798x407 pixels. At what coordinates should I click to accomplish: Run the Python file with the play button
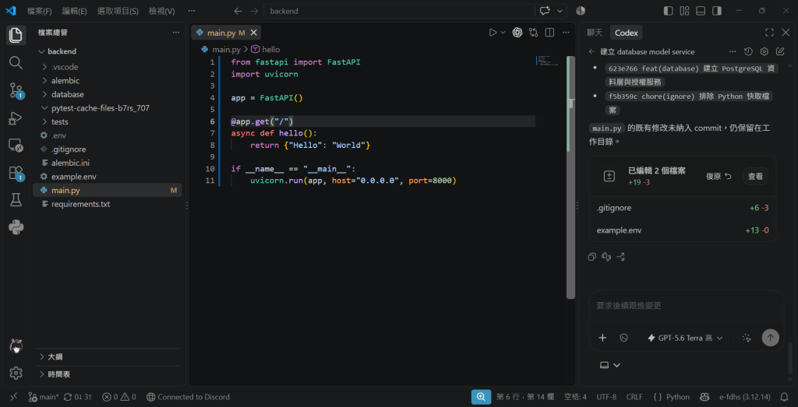[493, 33]
